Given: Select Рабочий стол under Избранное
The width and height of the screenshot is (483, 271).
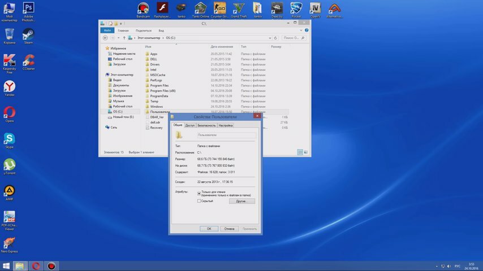Looking at the screenshot, I should [123, 59].
